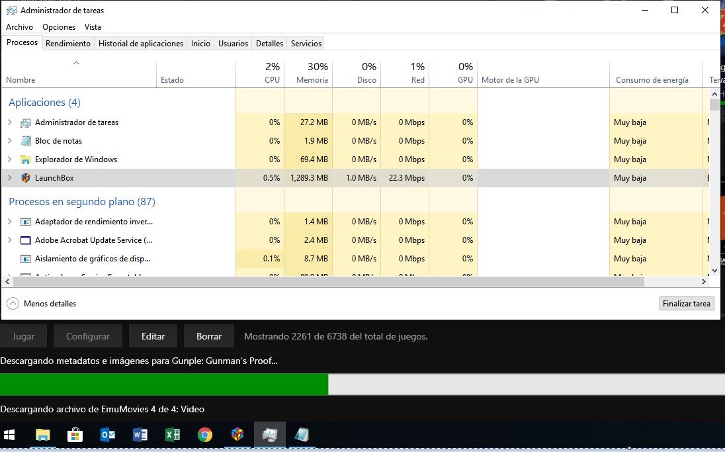Sort processes by the CPU column
This screenshot has height=452, width=725.
(260, 74)
